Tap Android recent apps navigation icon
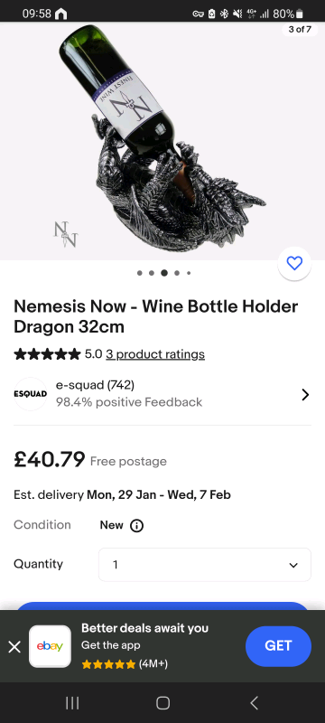Image resolution: width=325 pixels, height=723 pixels. coord(72,703)
